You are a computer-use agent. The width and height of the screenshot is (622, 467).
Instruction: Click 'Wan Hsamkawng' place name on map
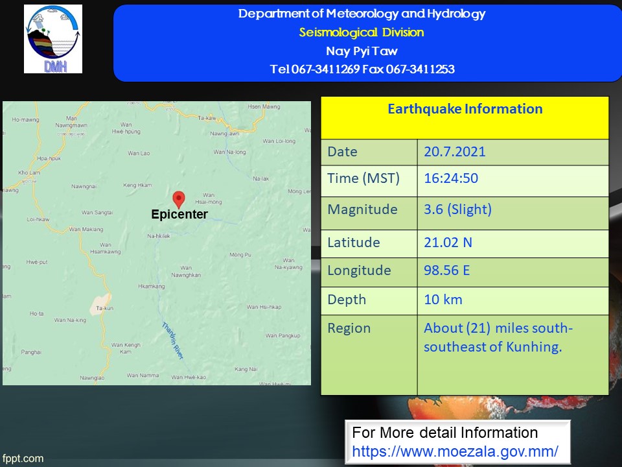click(106, 248)
